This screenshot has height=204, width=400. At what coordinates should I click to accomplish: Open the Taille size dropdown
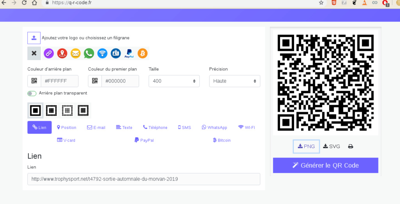tap(174, 81)
